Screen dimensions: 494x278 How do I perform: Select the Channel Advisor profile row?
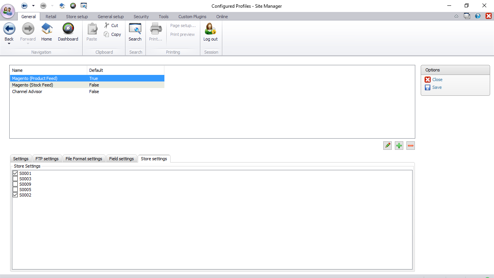click(27, 92)
